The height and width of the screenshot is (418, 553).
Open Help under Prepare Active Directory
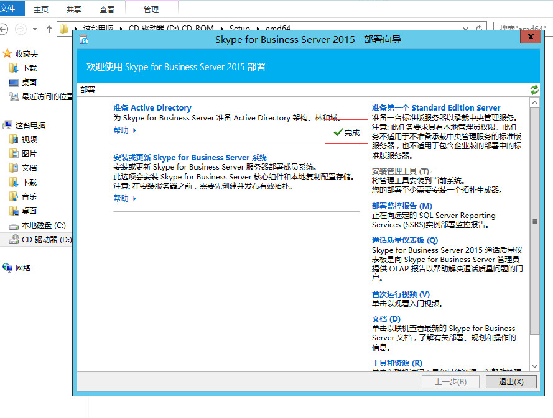[124, 130]
